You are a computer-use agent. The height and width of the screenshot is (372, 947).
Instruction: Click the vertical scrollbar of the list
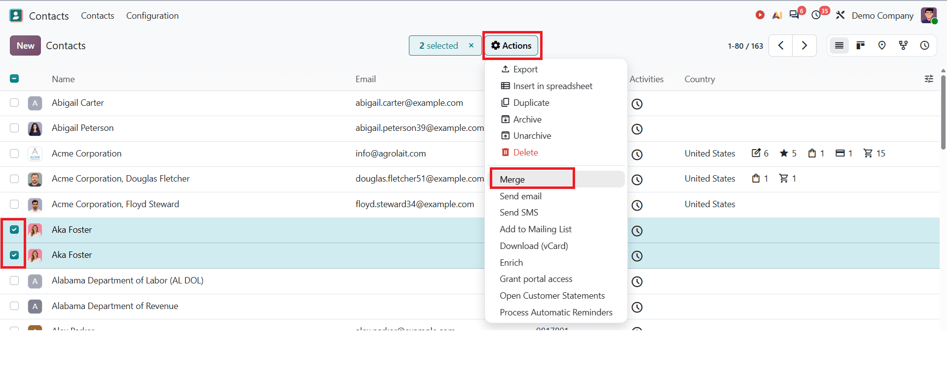point(943,111)
